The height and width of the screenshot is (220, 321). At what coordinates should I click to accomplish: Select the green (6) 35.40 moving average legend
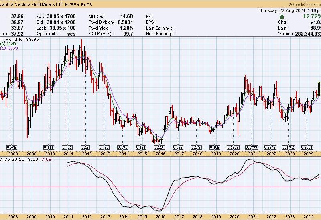[x=8, y=44]
